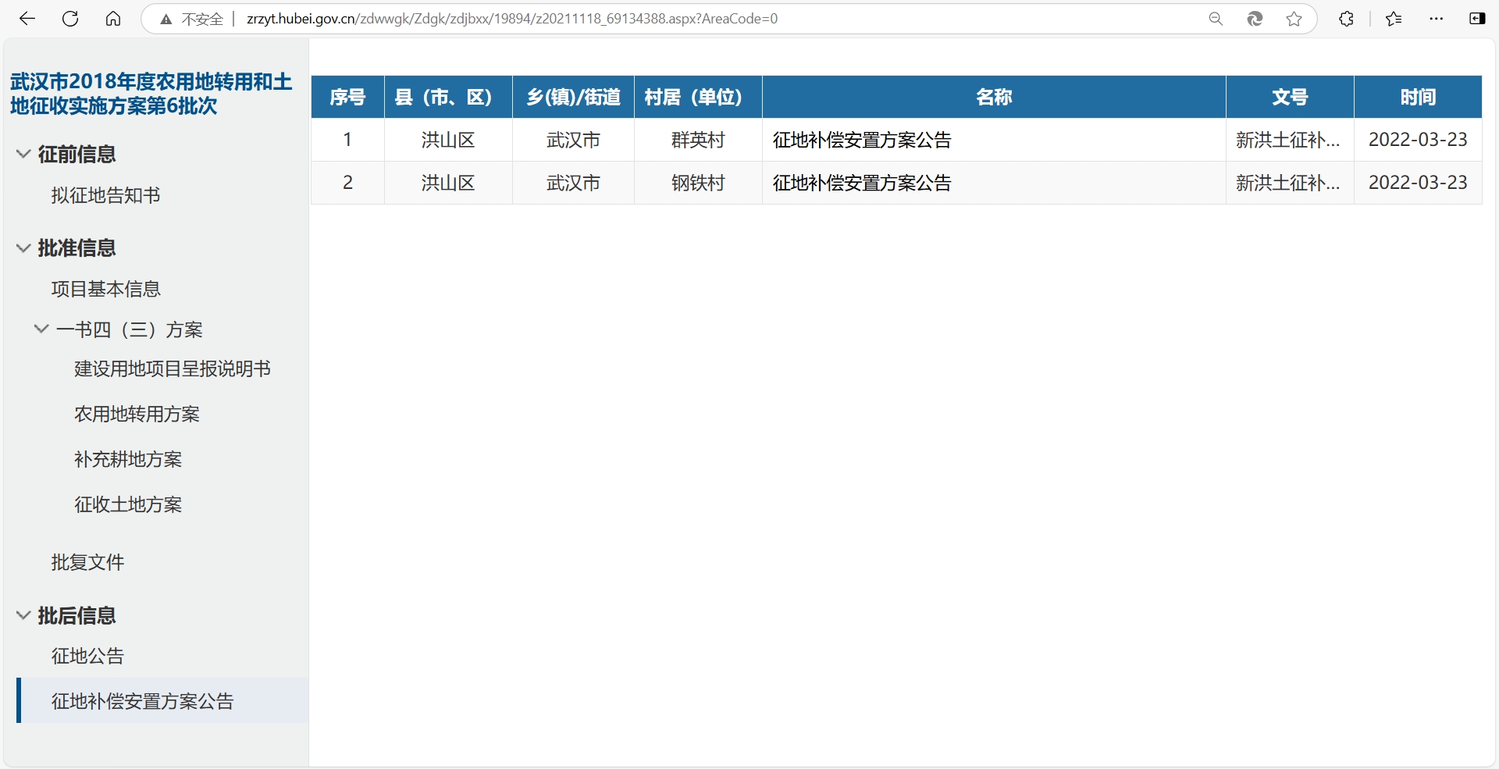Screen dimensions: 1499x769
Task: Reload the page with refresh icon
Action: point(70,19)
